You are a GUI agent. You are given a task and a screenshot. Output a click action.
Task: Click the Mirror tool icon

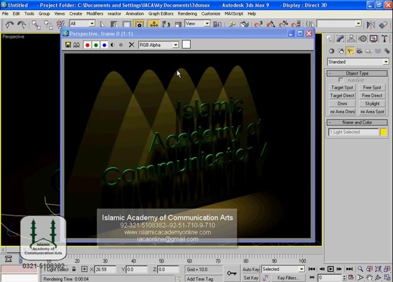pyautogui.click(x=371, y=25)
